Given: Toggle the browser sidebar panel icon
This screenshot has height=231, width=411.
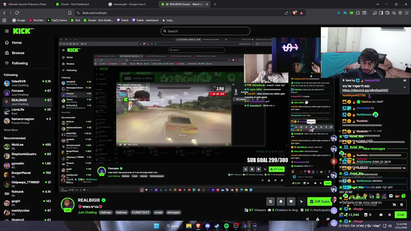Looking at the screenshot, I should (381, 13).
